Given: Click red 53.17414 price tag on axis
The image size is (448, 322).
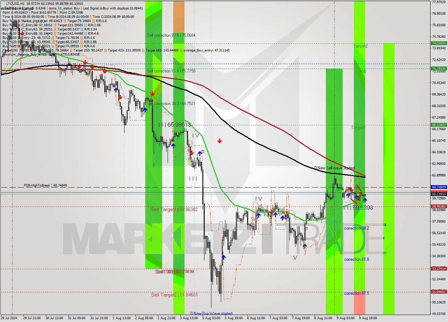Looking at the screenshot, I should 439,269.
